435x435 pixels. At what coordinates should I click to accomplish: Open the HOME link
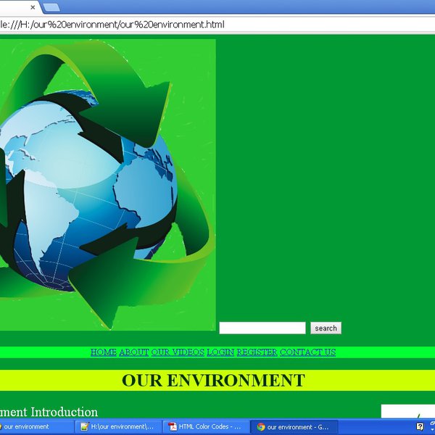pos(104,352)
